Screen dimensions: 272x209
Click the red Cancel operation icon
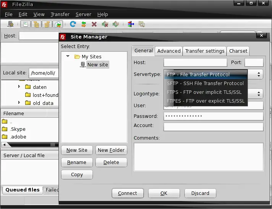click(x=94, y=24)
